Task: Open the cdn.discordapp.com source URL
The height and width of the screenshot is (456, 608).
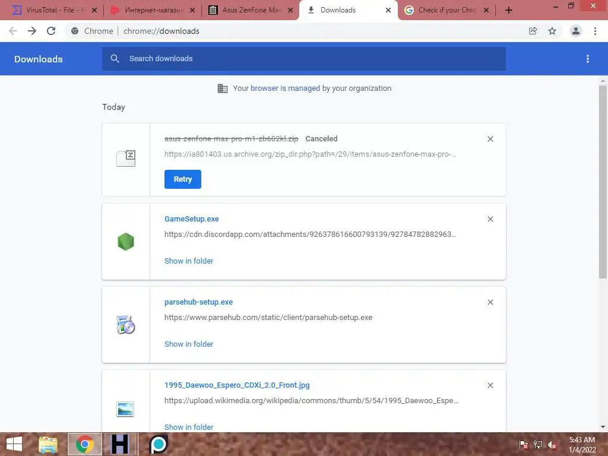Action: [310, 234]
